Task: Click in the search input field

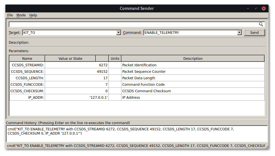Action: tap(132, 24)
